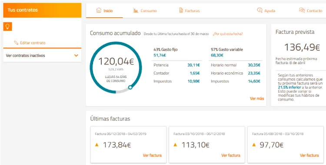Viewport: 326px width, 165px height.
Task: Click the 529,2 kWh value
Action: (x=116, y=69)
